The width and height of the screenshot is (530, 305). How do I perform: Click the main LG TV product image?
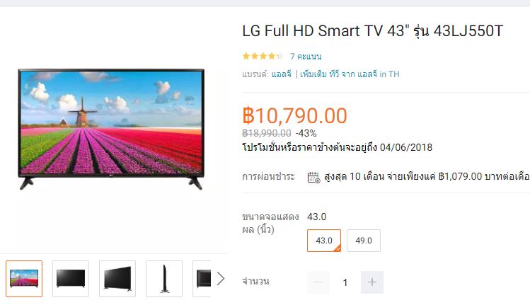tap(111, 130)
